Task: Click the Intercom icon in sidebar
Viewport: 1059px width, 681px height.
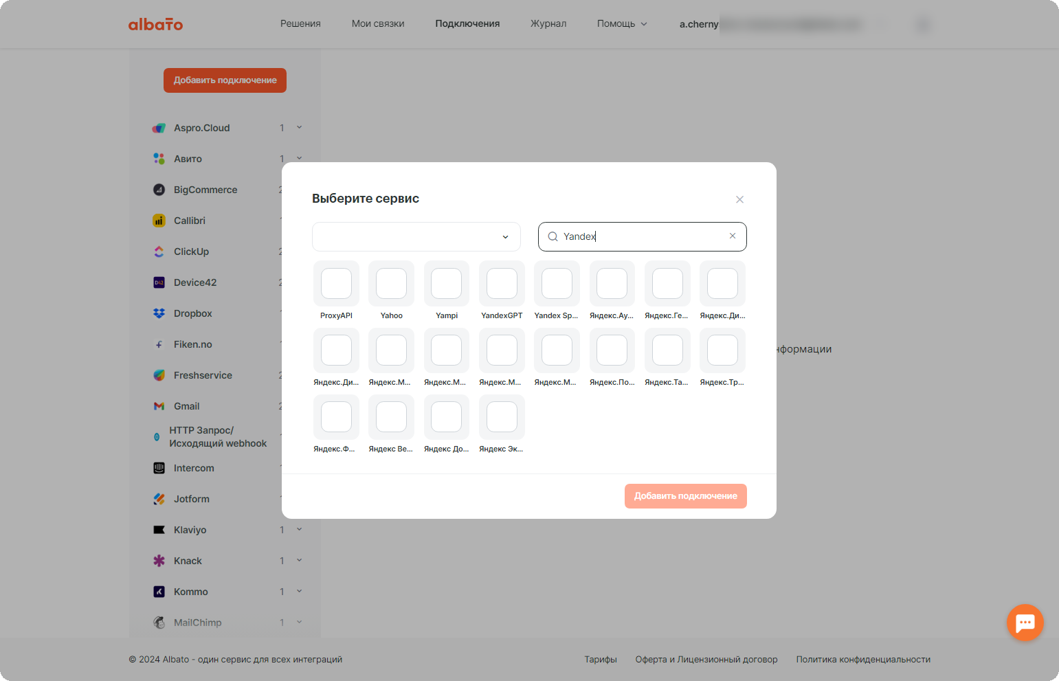Action: point(159,468)
